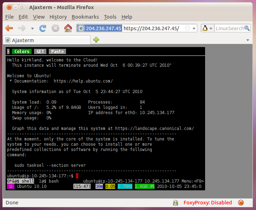This screenshot has width=256, height=210.
Task: Click the Done status text
Action: pyautogui.click(x=12, y=203)
